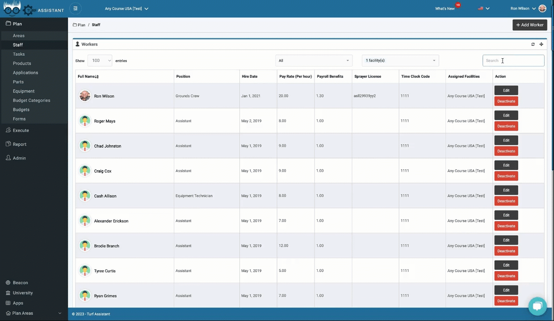
Task: Open the language flag dropdown
Action: click(483, 8)
